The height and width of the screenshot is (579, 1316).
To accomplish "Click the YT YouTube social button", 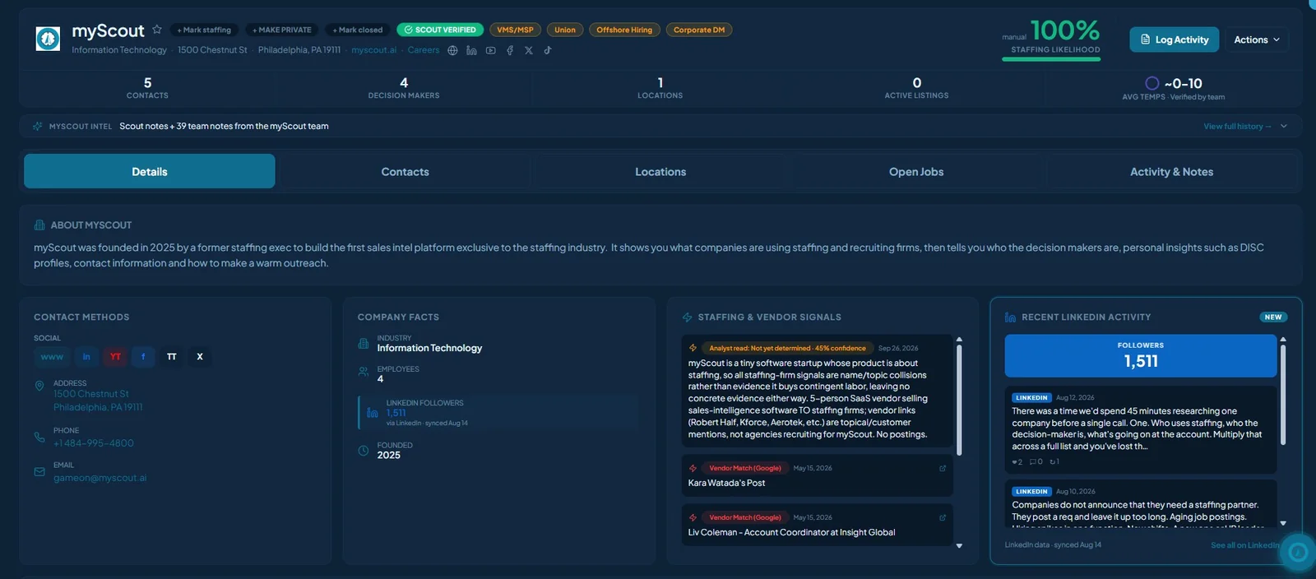I will click(x=115, y=356).
